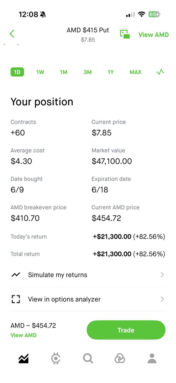Expand View in options analyzer chevron
The image size is (176, 383).
(162, 299)
